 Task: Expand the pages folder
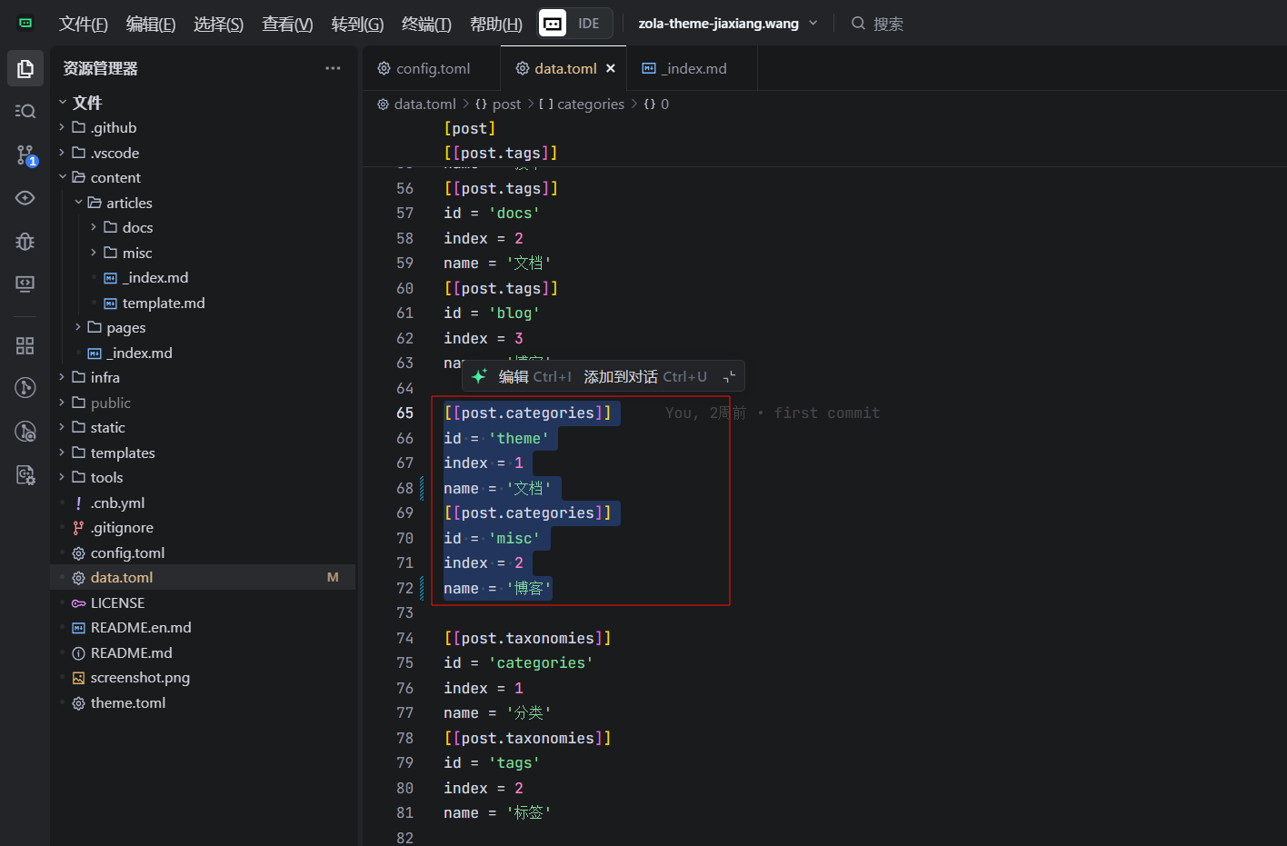tap(203, 327)
